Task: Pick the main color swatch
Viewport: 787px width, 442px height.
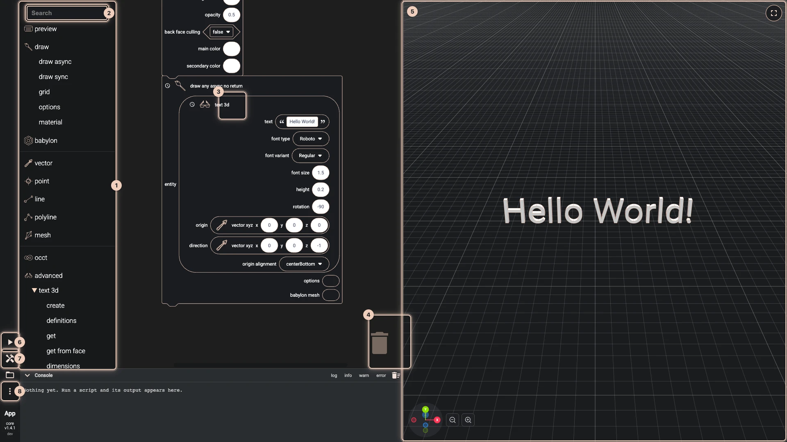Action: coord(232,49)
